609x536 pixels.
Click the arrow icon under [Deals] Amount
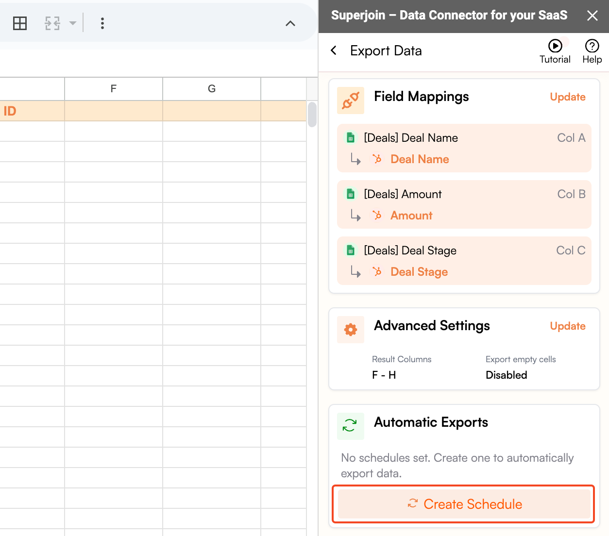coord(356,216)
